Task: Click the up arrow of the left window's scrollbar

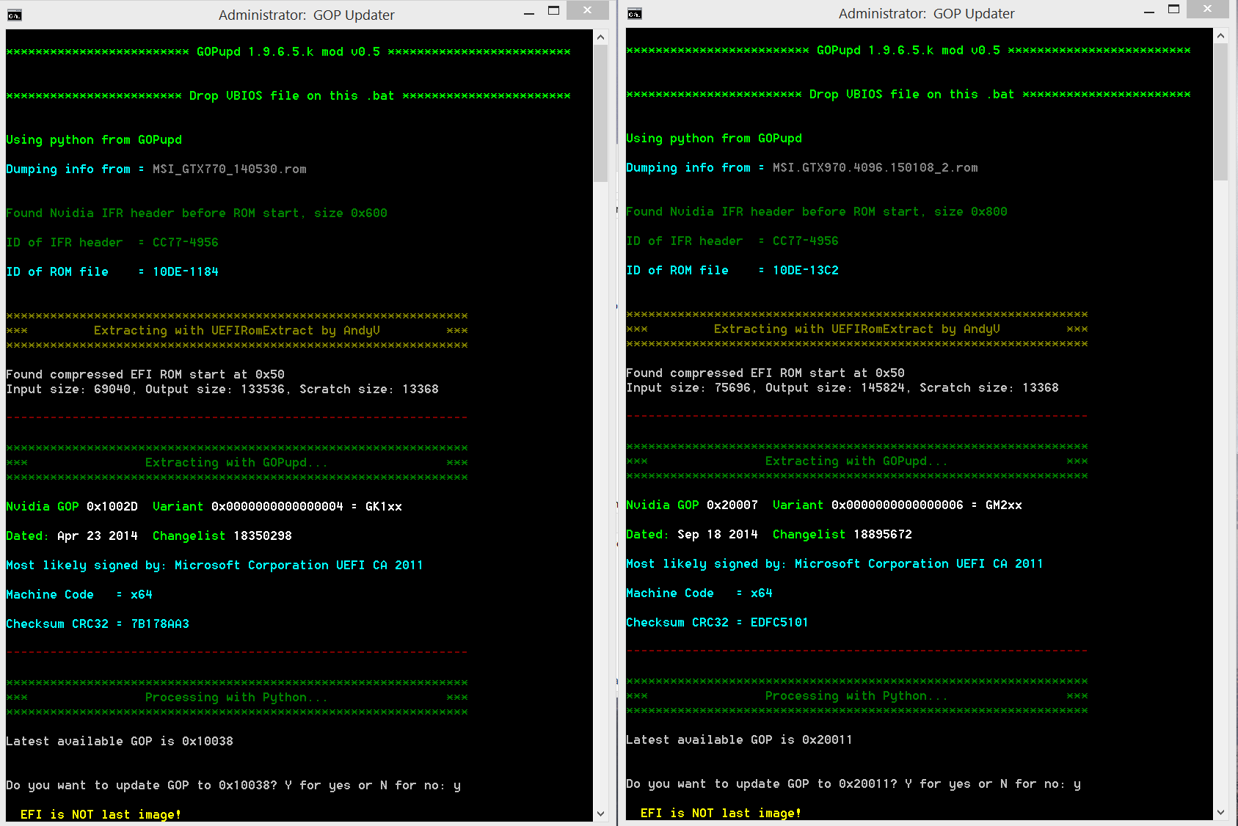Action: (x=601, y=37)
